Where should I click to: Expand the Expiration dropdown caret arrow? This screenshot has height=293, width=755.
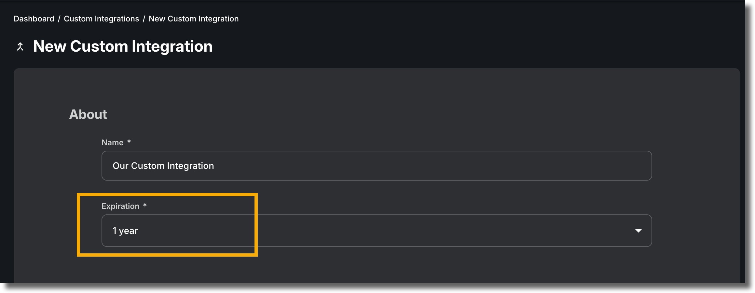point(638,231)
